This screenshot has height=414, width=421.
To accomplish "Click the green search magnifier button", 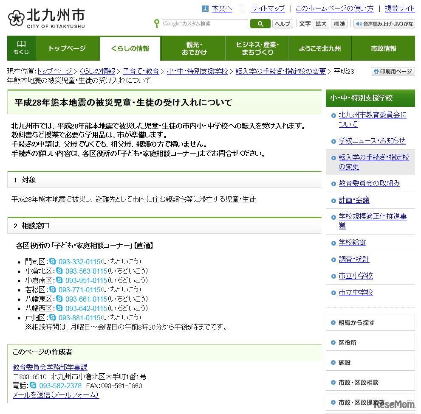I will pyautogui.click(x=260, y=24).
